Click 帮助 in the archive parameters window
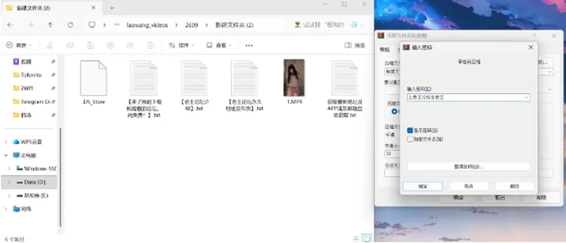566x243 pixels. (541, 198)
